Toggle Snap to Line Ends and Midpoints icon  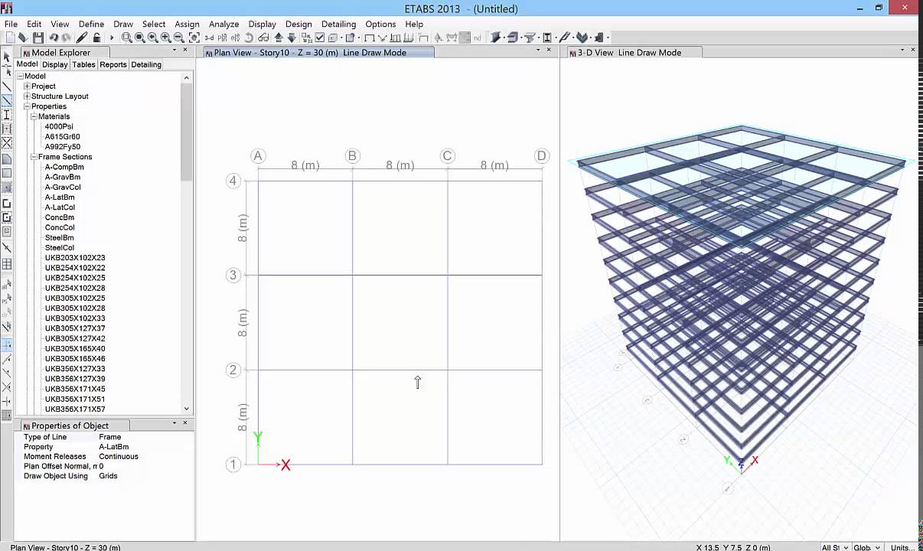click(x=7, y=359)
